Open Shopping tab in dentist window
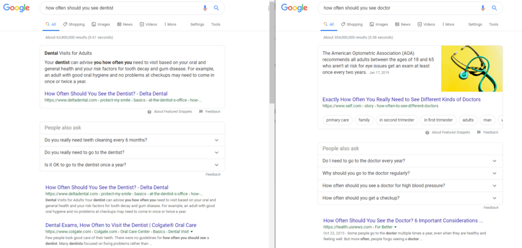This screenshot has width=522, height=248. 74,25
